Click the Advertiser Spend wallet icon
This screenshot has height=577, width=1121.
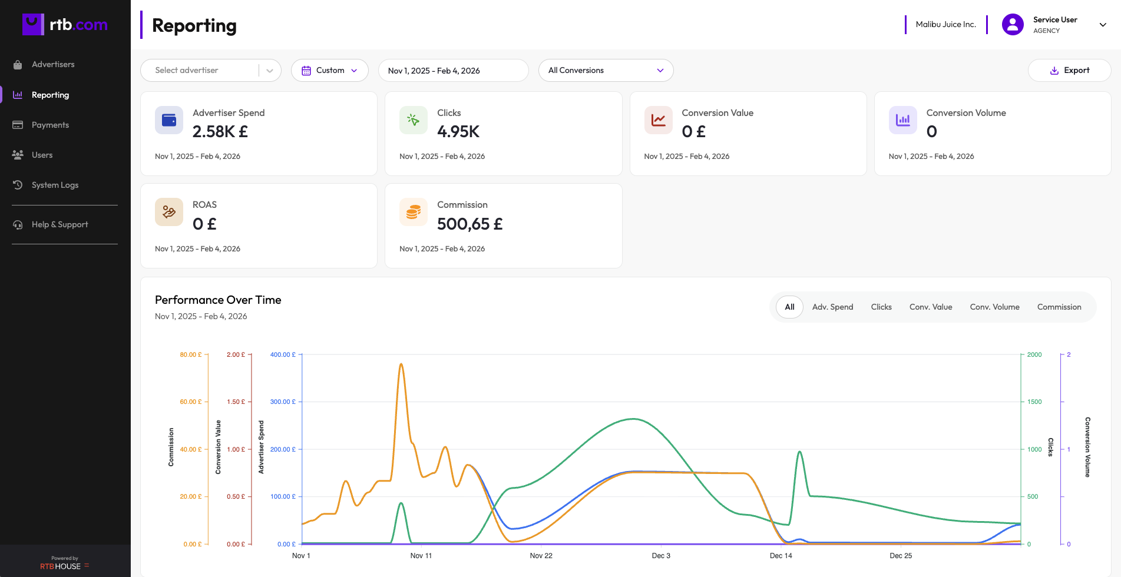click(169, 120)
